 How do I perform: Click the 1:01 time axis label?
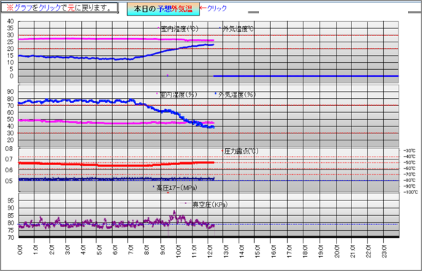(36, 249)
